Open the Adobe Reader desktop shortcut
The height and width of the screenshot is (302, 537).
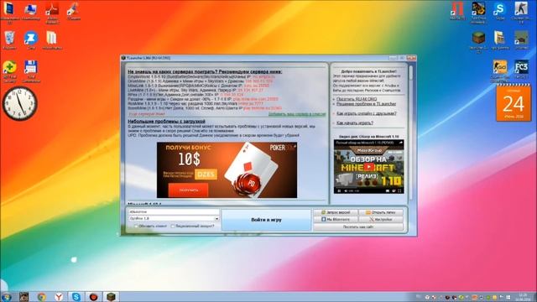tap(52, 10)
